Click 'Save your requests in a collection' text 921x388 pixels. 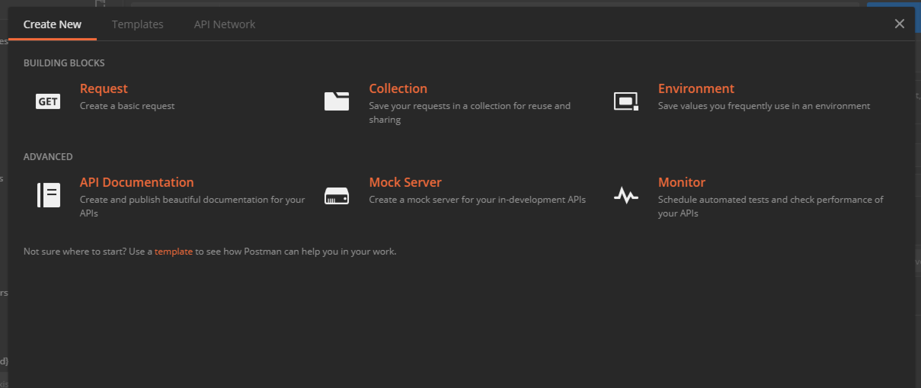tap(469, 112)
